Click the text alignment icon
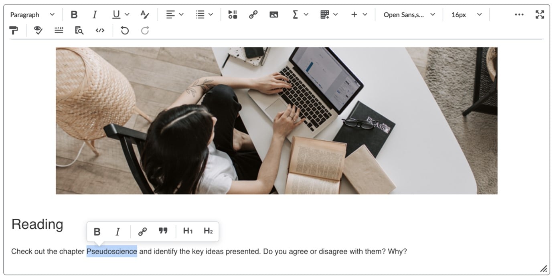The width and height of the screenshot is (553, 278). point(170,15)
